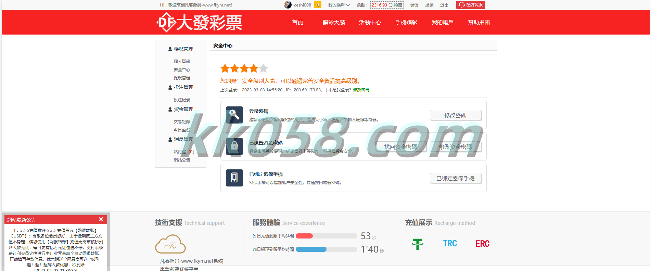Viewport: 651px width, 271px height.
Task: Click the notification count badge showing 0
Action: 318,5
